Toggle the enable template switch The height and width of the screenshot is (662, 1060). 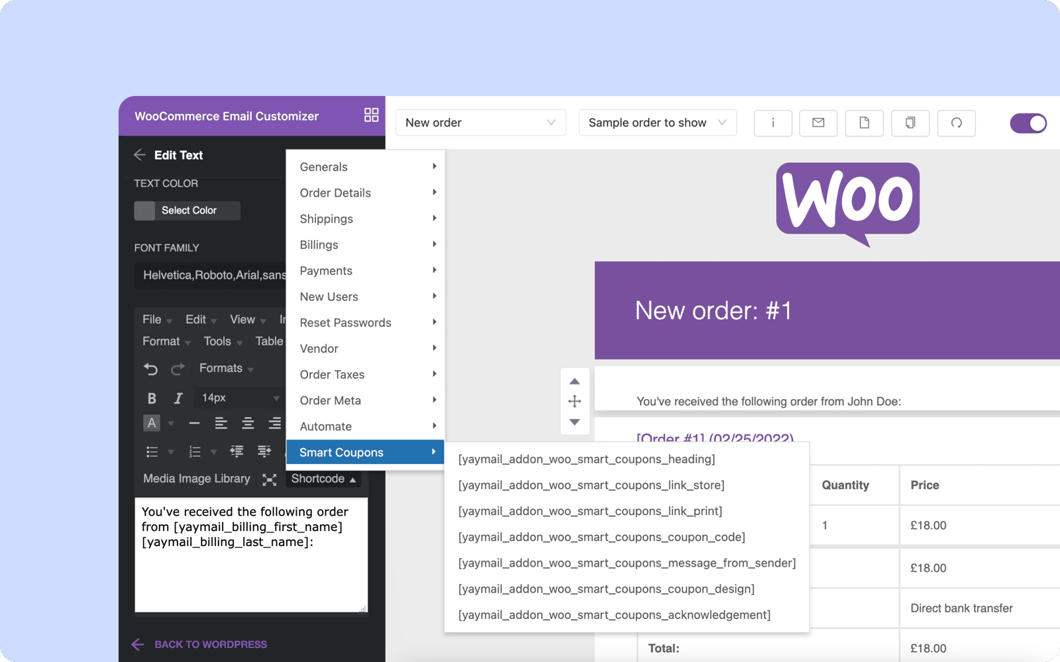click(x=1028, y=123)
